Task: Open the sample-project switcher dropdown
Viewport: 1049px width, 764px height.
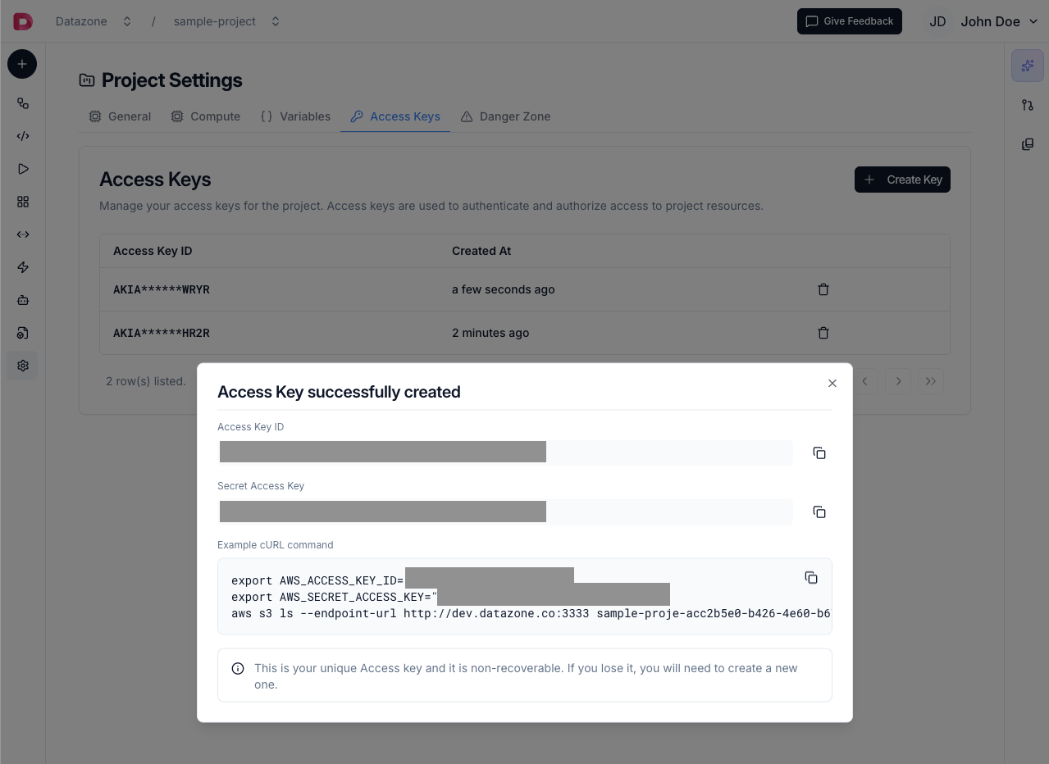Action: tap(275, 21)
